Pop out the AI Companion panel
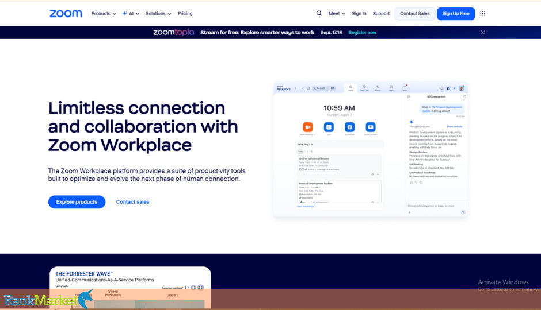541x310 pixels. pyautogui.click(x=464, y=96)
